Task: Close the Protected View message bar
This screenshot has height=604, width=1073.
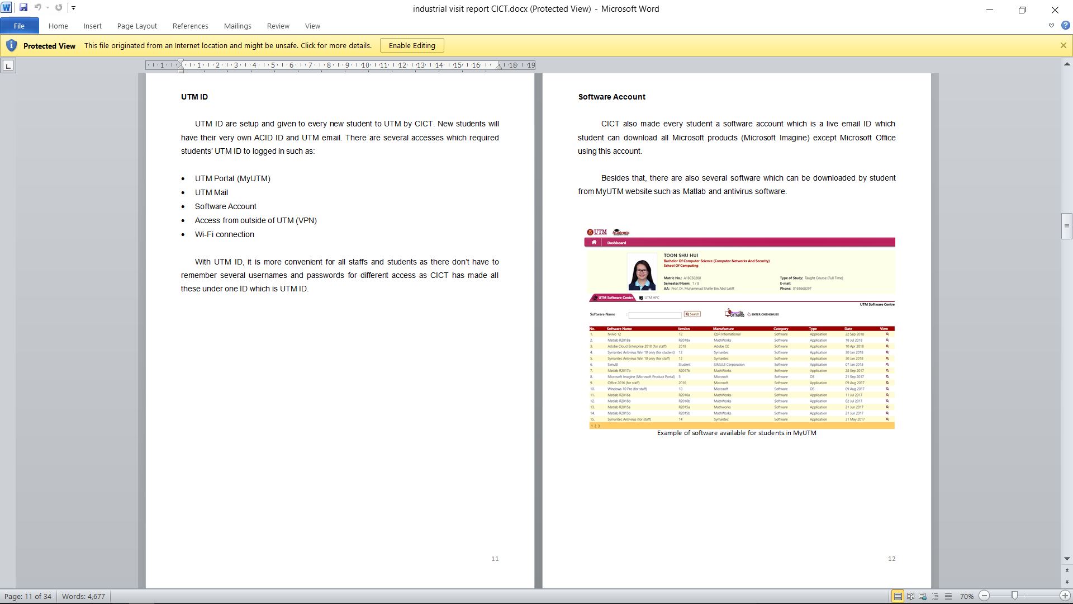Action: 1063,45
